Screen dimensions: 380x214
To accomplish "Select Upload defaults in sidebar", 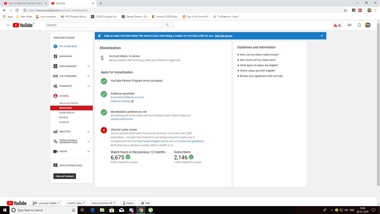I will (67, 113).
